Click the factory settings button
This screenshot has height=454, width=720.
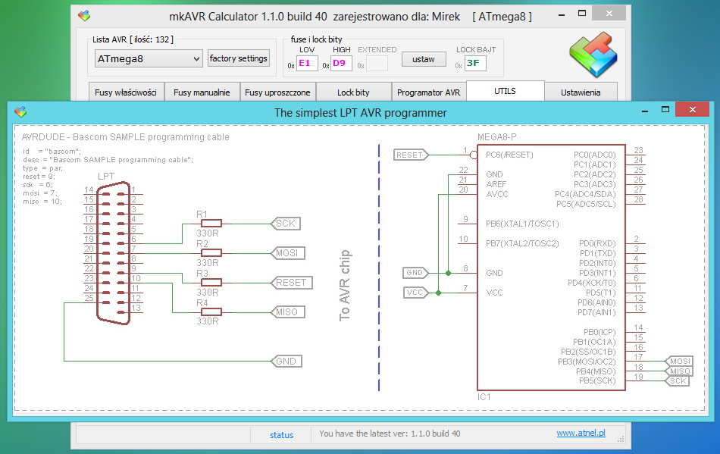(238, 58)
